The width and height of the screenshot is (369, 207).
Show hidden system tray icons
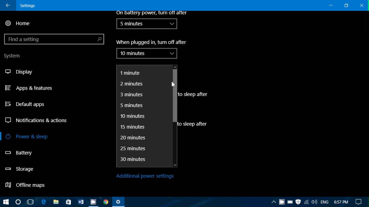[x=274, y=202]
